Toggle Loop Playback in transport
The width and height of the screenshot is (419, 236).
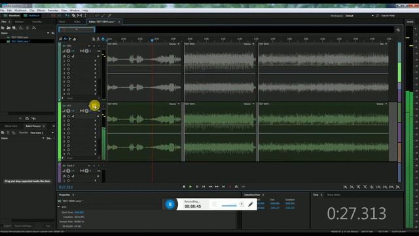point(236,186)
